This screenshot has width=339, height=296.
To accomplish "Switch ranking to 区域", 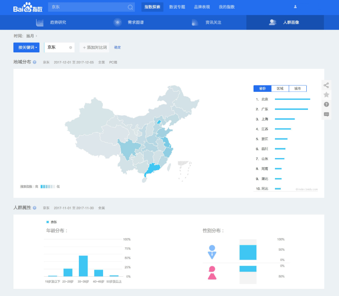I will 280,88.
